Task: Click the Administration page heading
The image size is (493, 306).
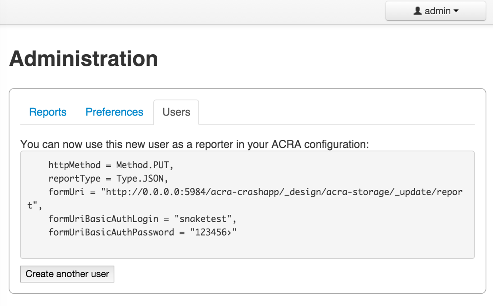Action: click(84, 59)
